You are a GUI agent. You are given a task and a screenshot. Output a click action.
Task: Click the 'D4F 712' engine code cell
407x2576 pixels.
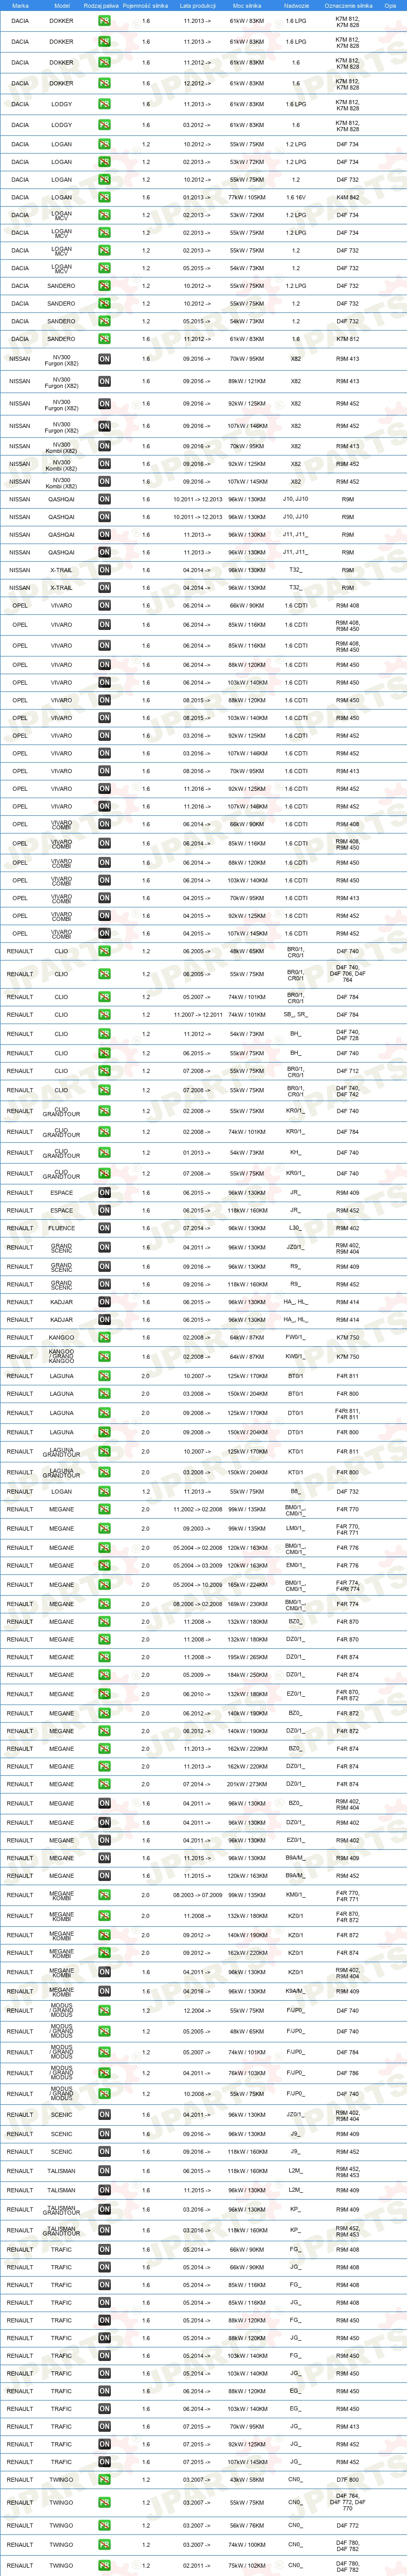coord(348,1070)
